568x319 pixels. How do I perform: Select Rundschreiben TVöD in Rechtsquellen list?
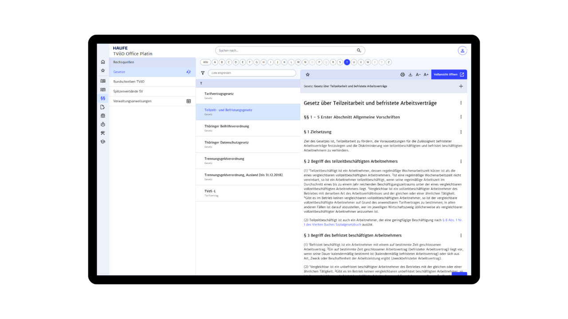pyautogui.click(x=129, y=82)
